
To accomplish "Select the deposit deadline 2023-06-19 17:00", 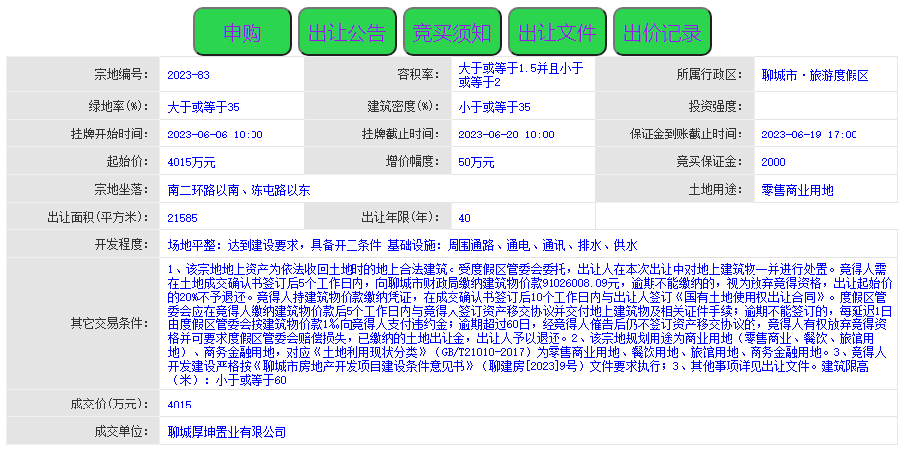I will tap(809, 135).
